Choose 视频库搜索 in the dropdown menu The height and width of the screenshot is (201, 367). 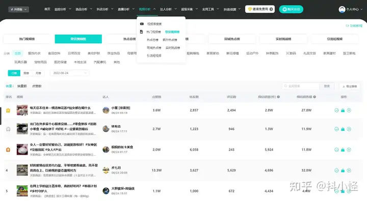coord(154,24)
